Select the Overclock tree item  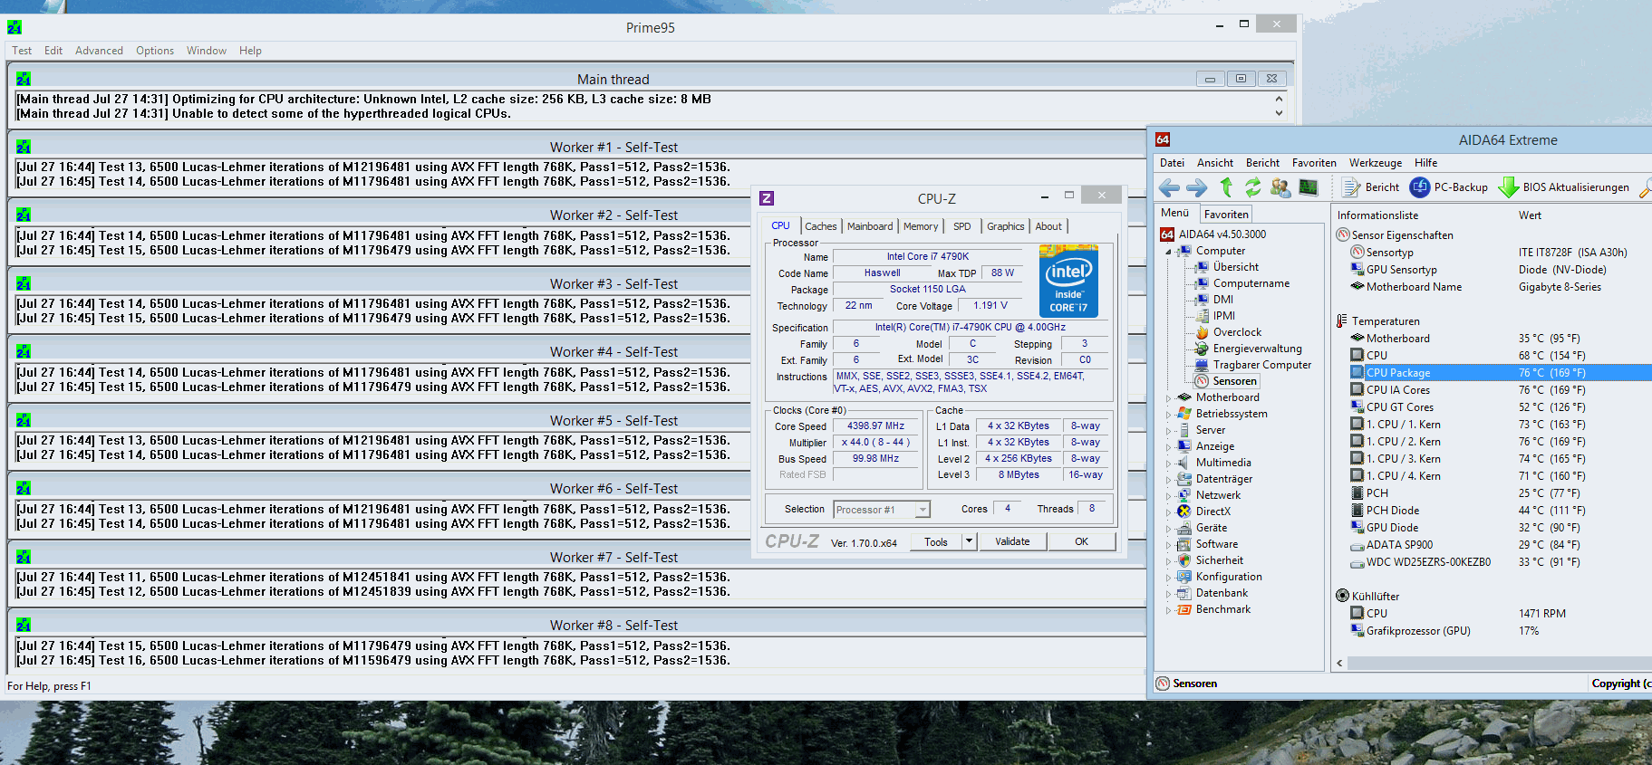[x=1236, y=332]
